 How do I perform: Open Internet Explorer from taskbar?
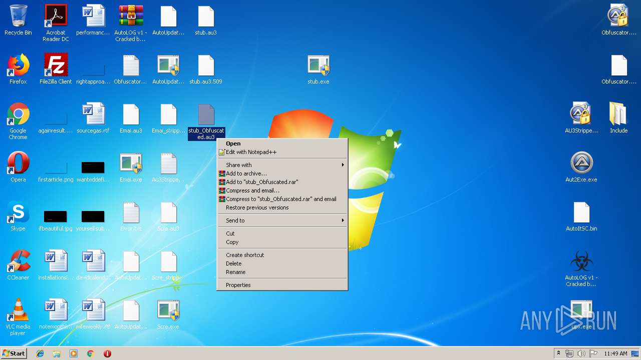pos(40,353)
